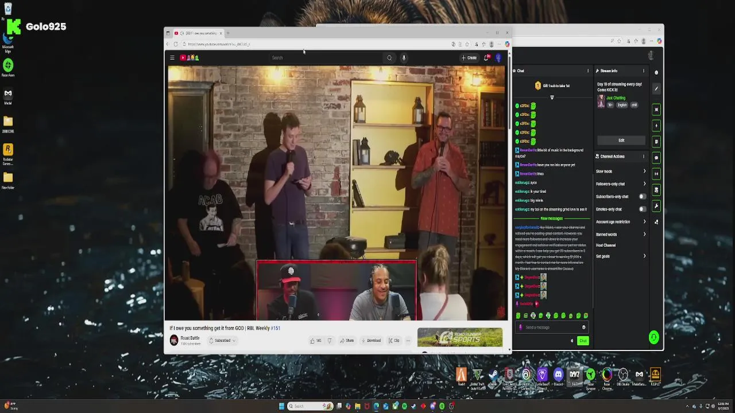This screenshot has width=735, height=413.
Task: Click the Clip button under video
Action: (x=394, y=341)
